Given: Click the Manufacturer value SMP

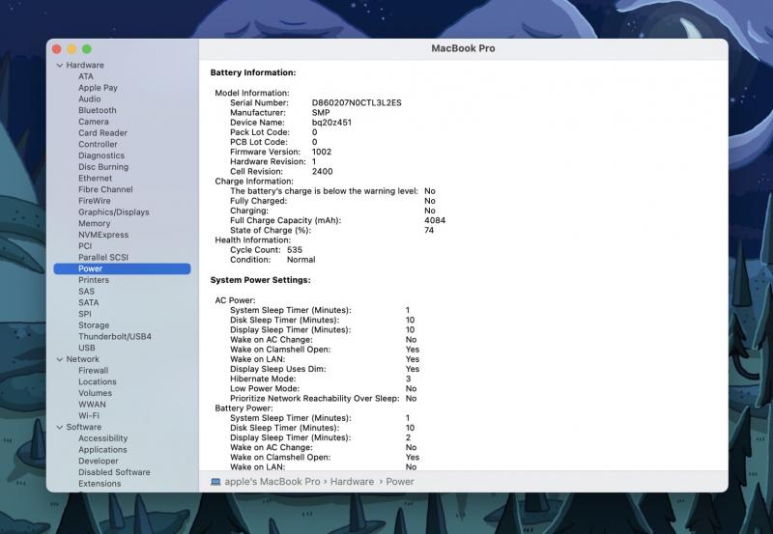Looking at the screenshot, I should pyautogui.click(x=321, y=113).
